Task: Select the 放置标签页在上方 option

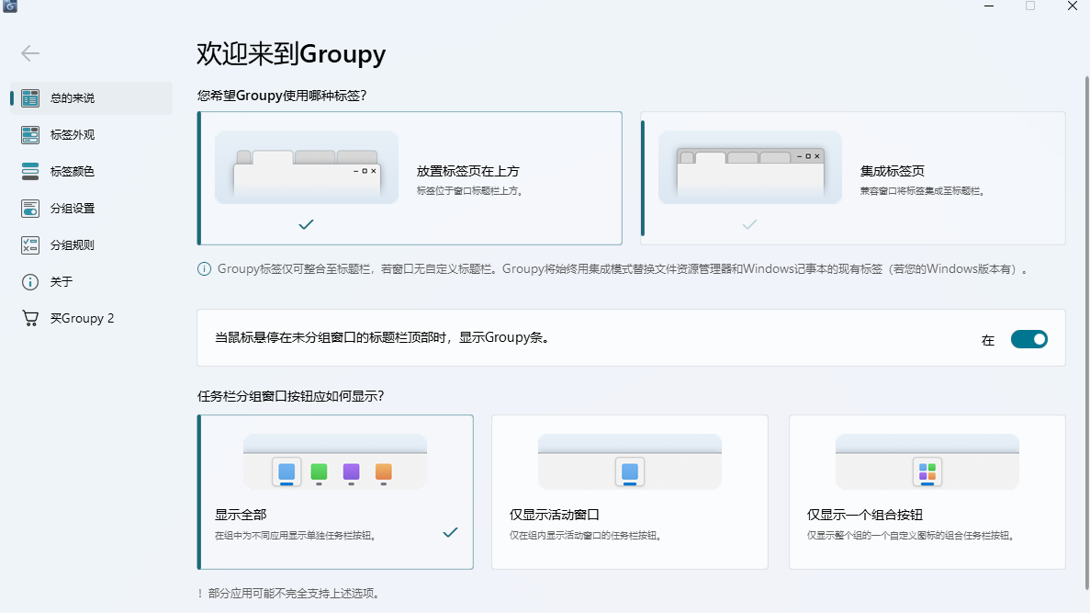Action: click(410, 178)
